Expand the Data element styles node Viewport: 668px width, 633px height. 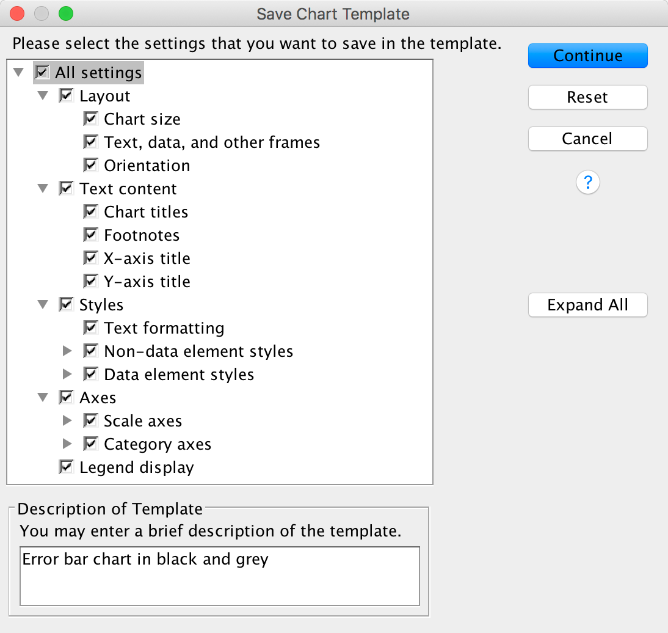(x=67, y=375)
